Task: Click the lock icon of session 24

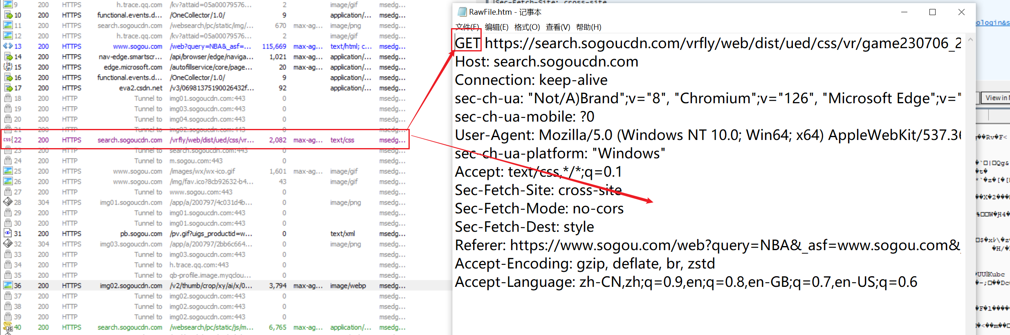Action: pos(8,161)
